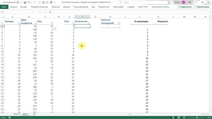This screenshot has height=119, width=212.
Task: Click the last table icon in quick access toolbar
Action: coord(51,2)
